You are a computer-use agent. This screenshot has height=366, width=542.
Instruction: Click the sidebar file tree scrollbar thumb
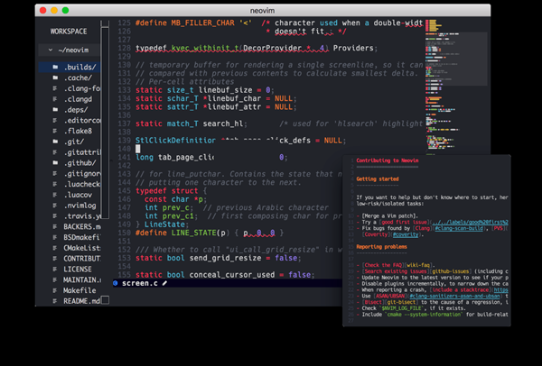point(105,123)
